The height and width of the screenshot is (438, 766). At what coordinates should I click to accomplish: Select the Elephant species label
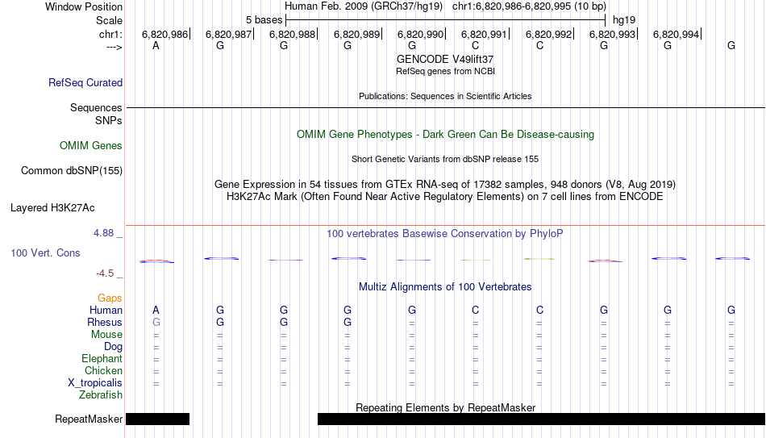[x=102, y=358]
